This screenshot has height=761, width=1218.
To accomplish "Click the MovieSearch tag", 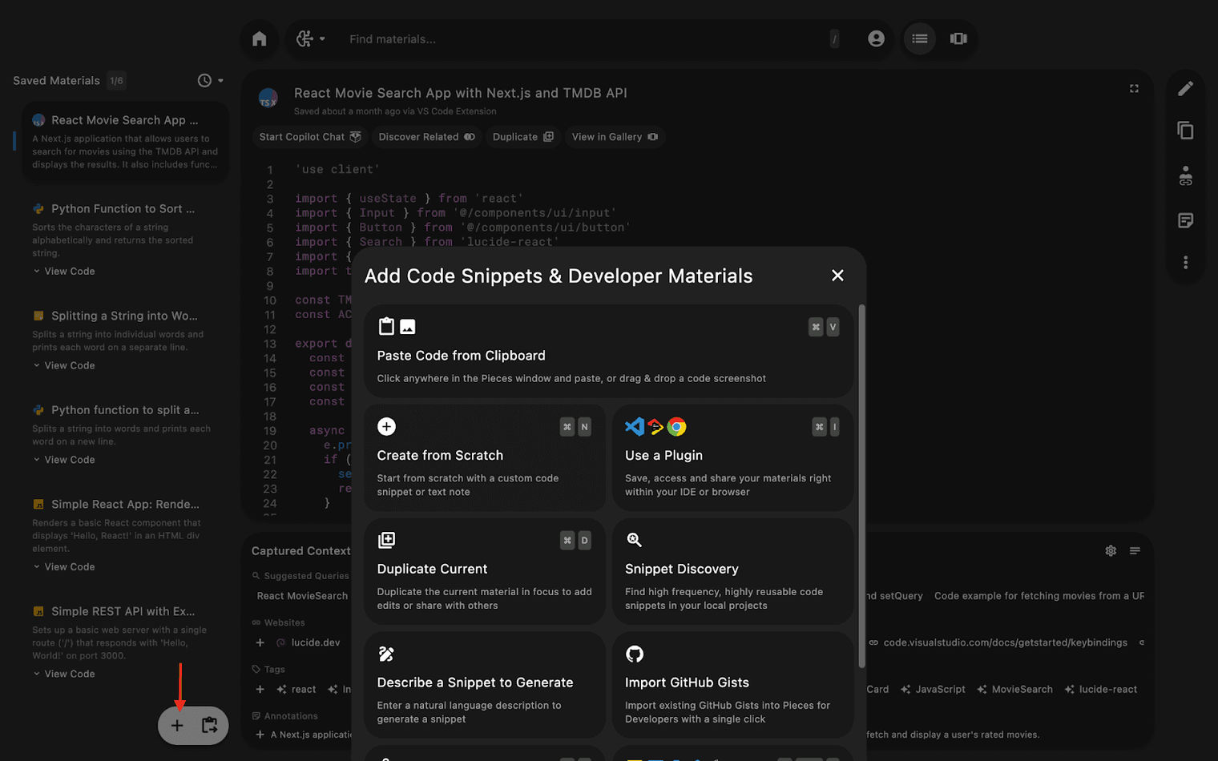I will [1014, 689].
